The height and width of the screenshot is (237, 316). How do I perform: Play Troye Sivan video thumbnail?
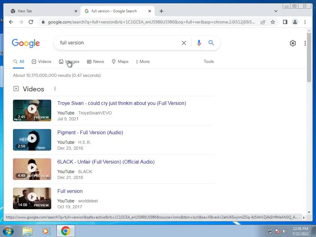pos(32,110)
